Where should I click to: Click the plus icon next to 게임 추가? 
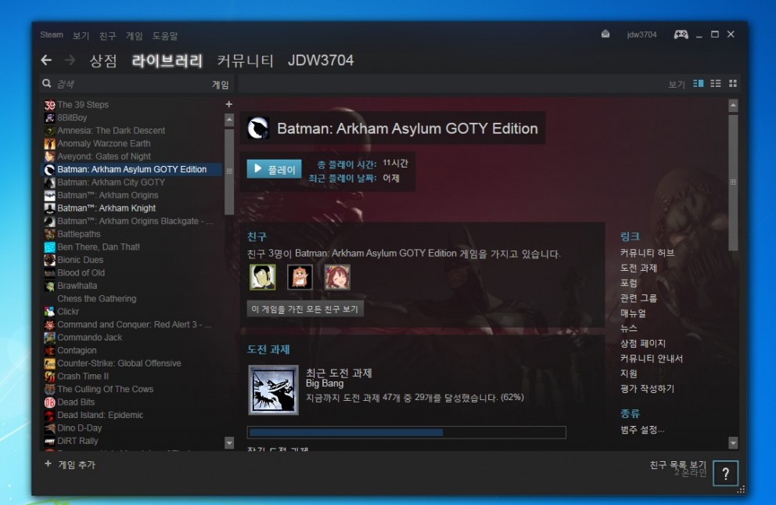pyautogui.click(x=48, y=464)
